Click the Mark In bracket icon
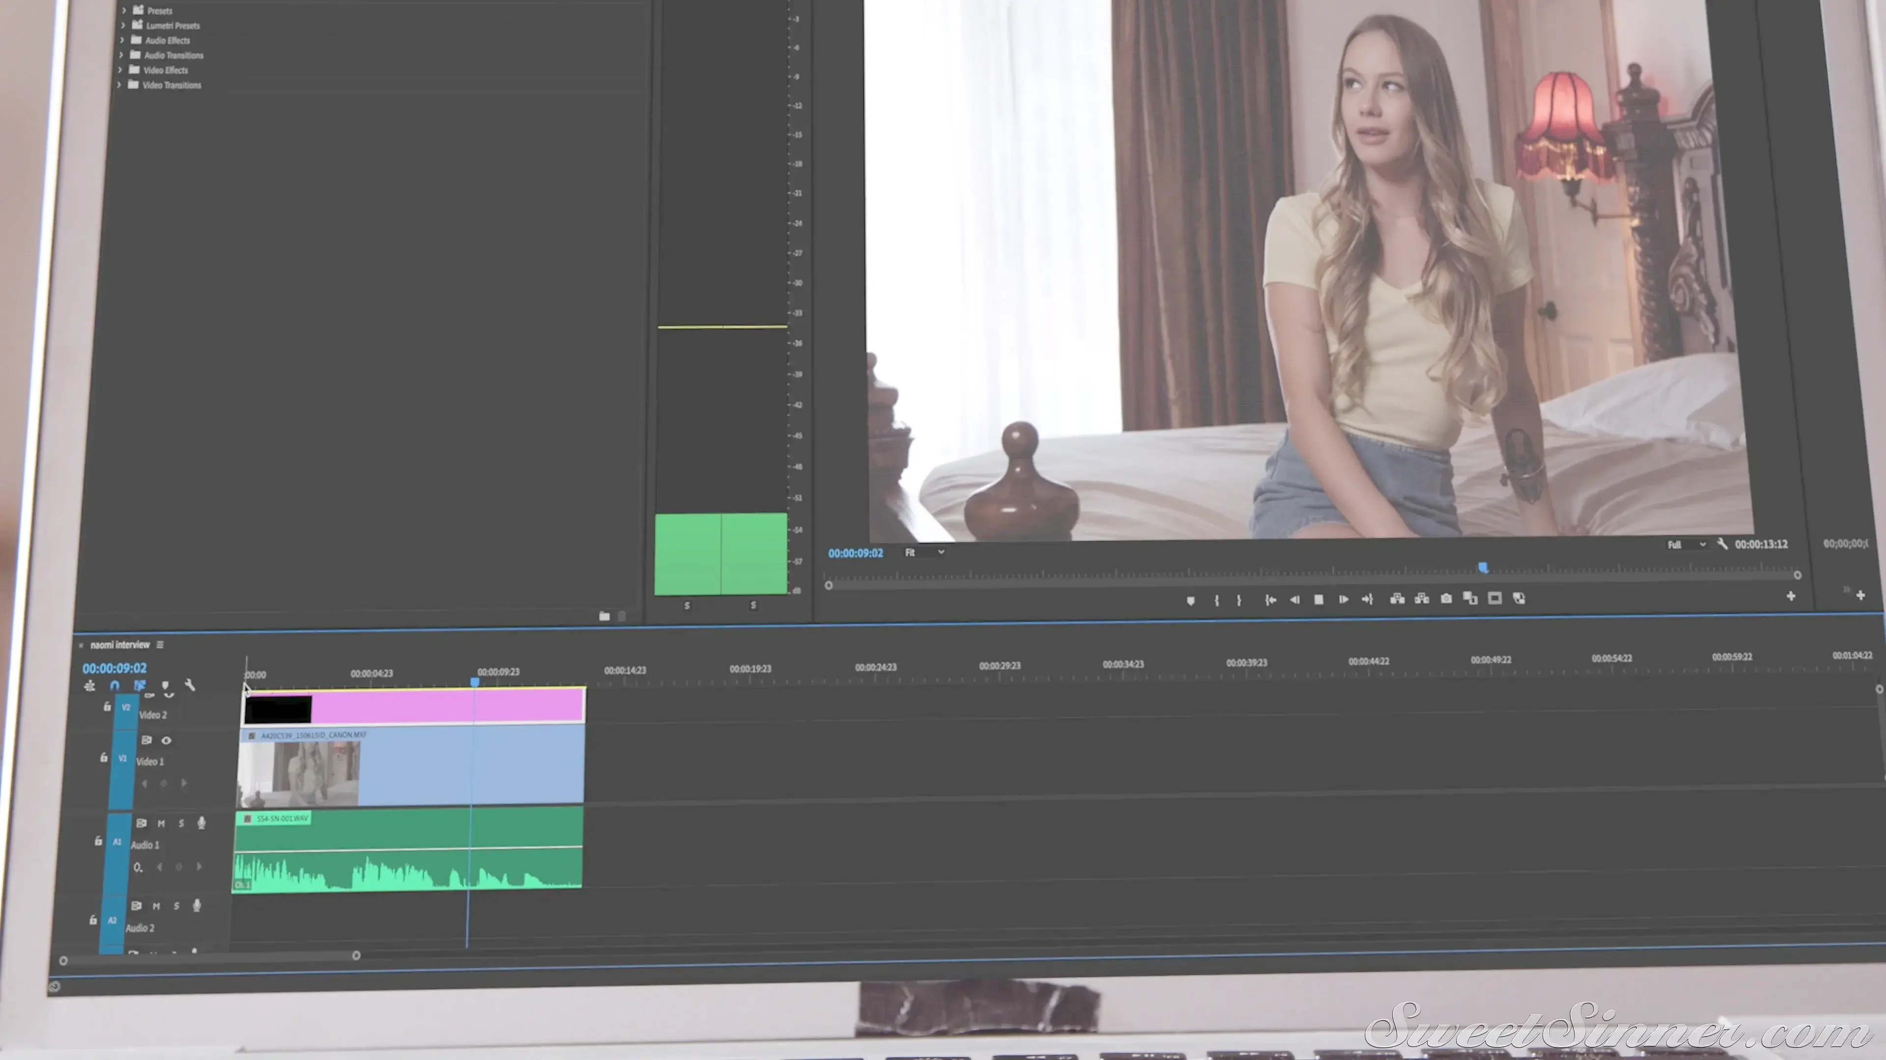1886x1060 pixels. (x=1216, y=600)
